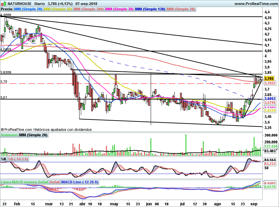The height and width of the screenshot is (207, 279).
Task: Click the Señal label in MACD panel
Action: [55, 182]
